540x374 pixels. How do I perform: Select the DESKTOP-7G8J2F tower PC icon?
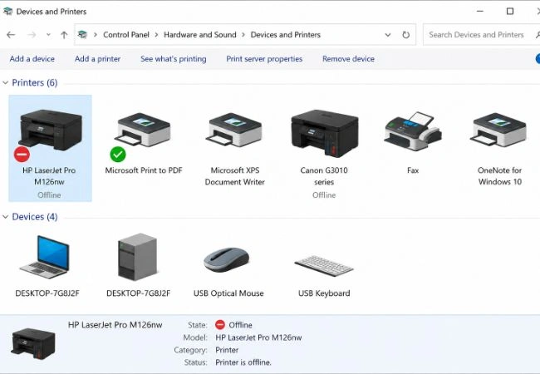(137, 257)
